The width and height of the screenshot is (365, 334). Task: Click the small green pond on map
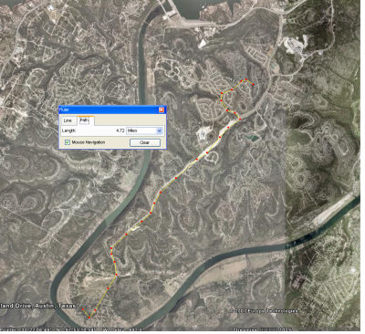click(x=253, y=138)
